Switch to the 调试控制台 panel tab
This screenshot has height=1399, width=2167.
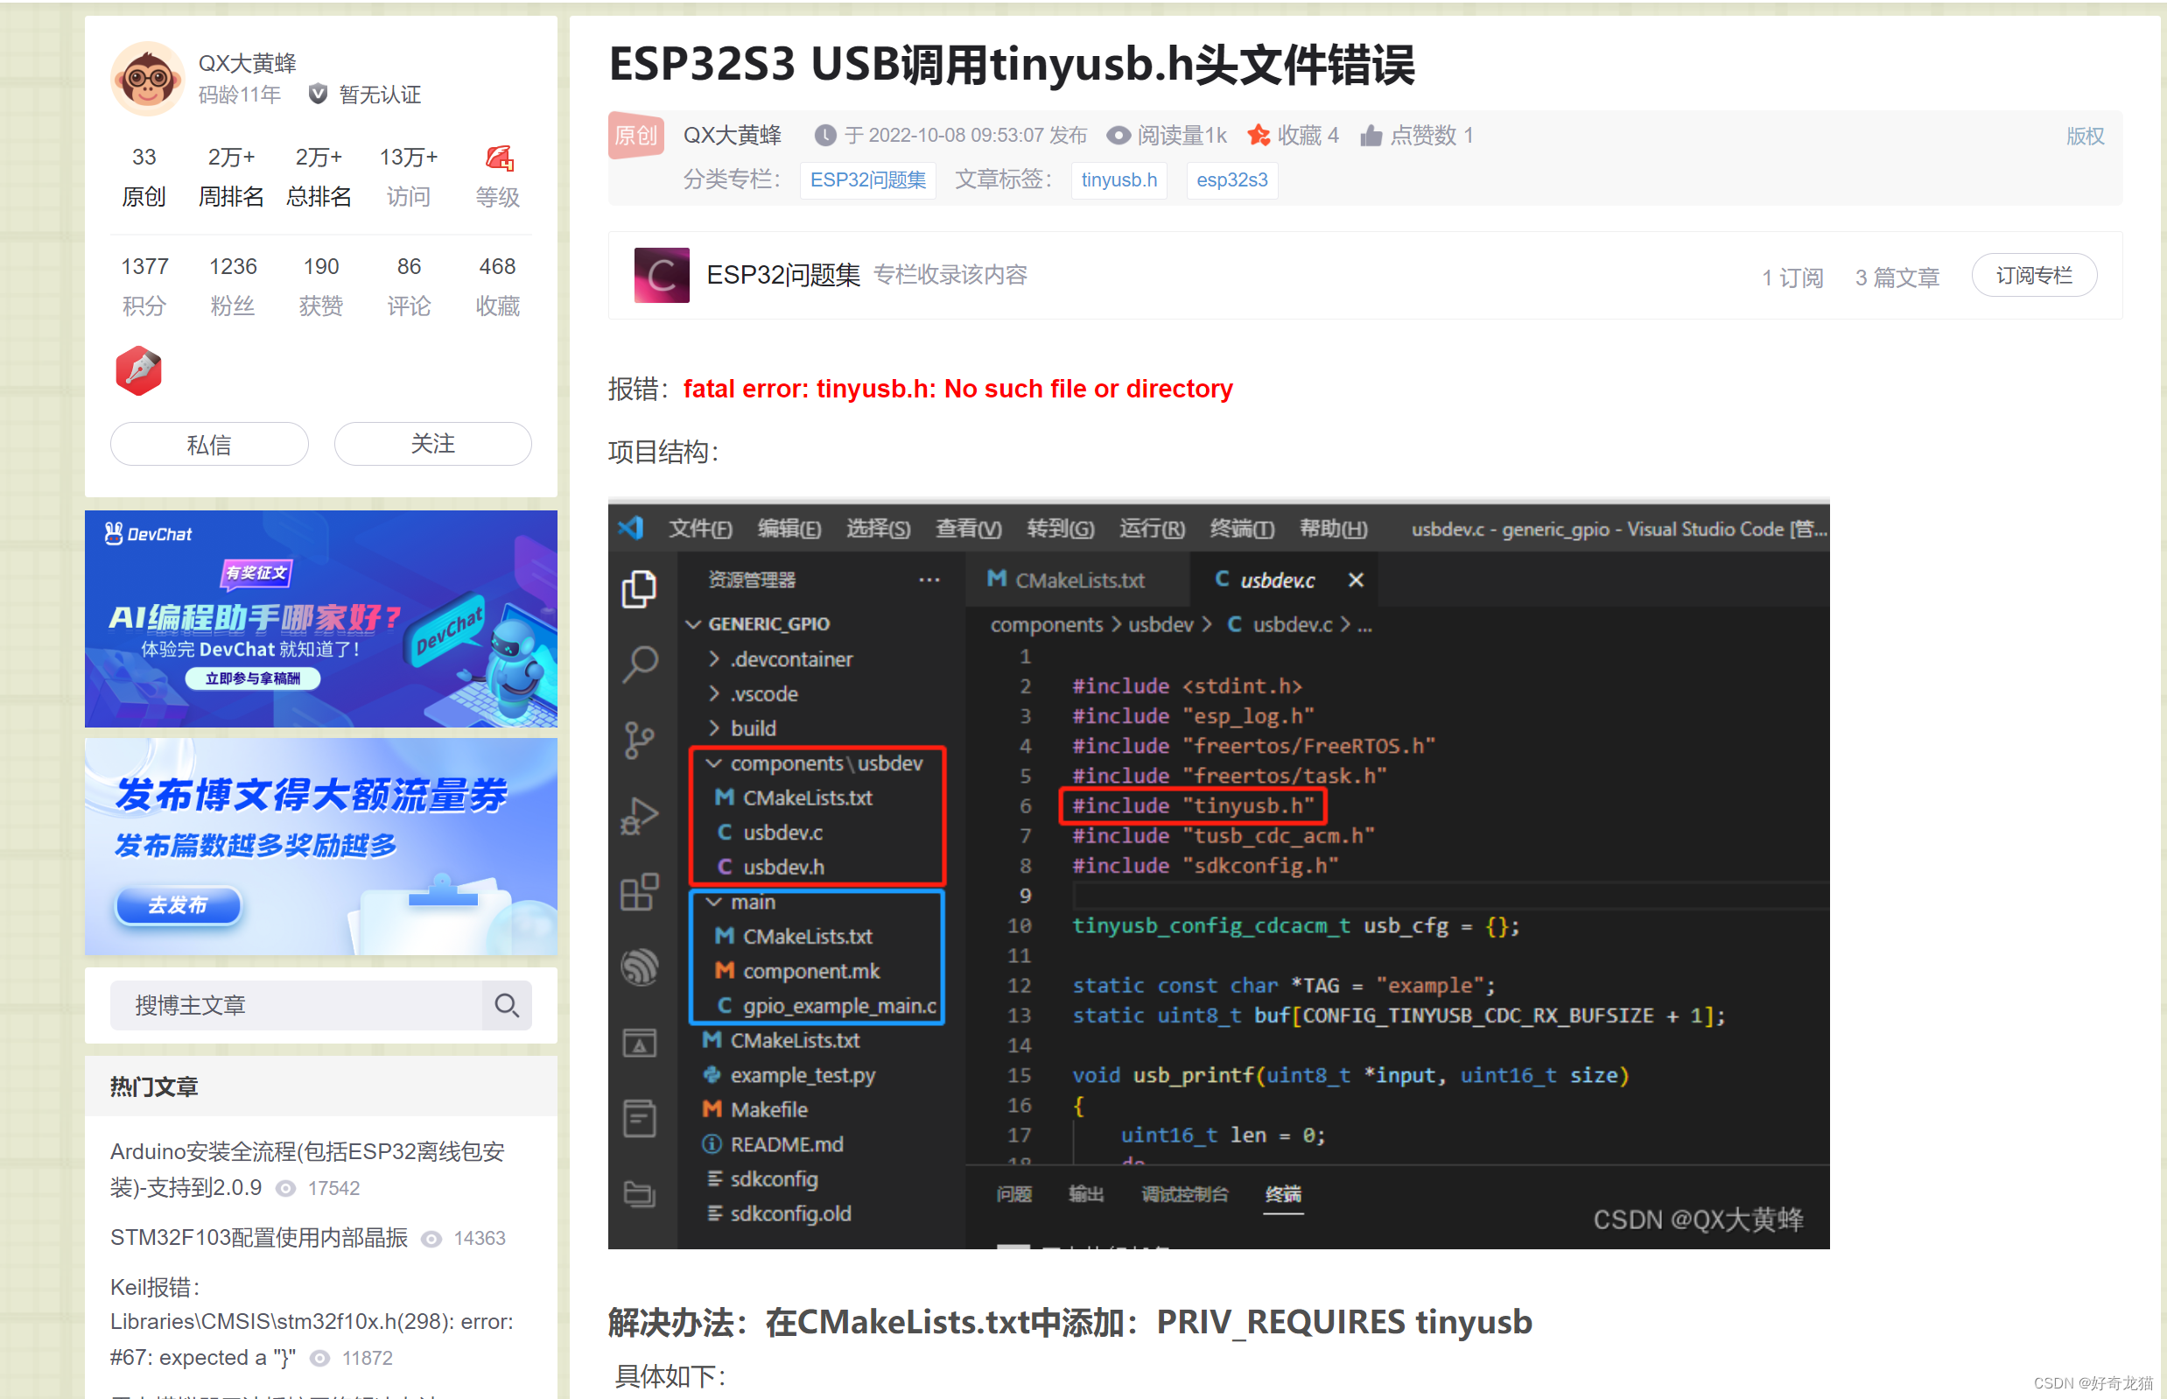pyautogui.click(x=1184, y=1193)
